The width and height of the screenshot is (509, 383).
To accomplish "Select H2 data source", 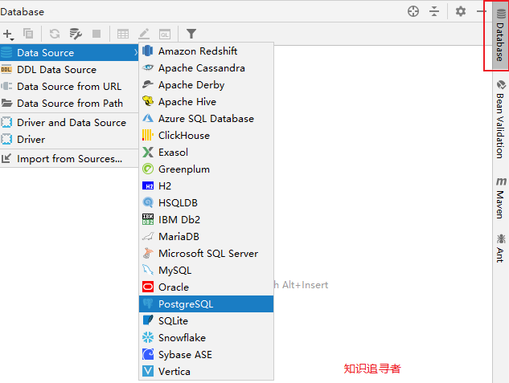I will (x=206, y=186).
